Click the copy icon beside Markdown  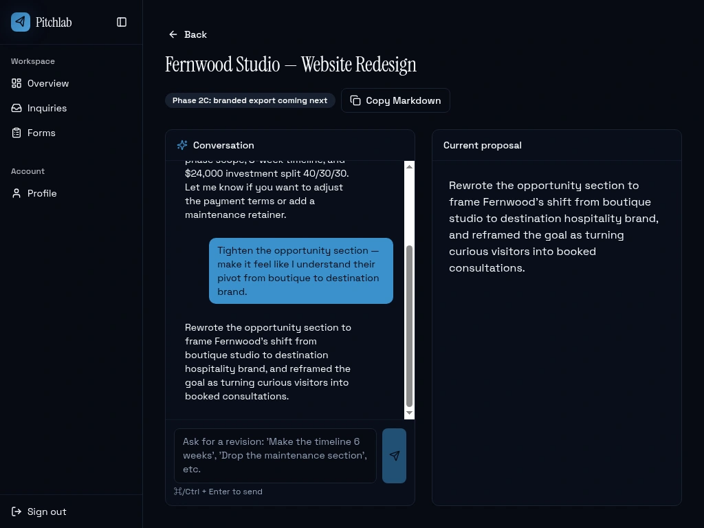(355, 100)
